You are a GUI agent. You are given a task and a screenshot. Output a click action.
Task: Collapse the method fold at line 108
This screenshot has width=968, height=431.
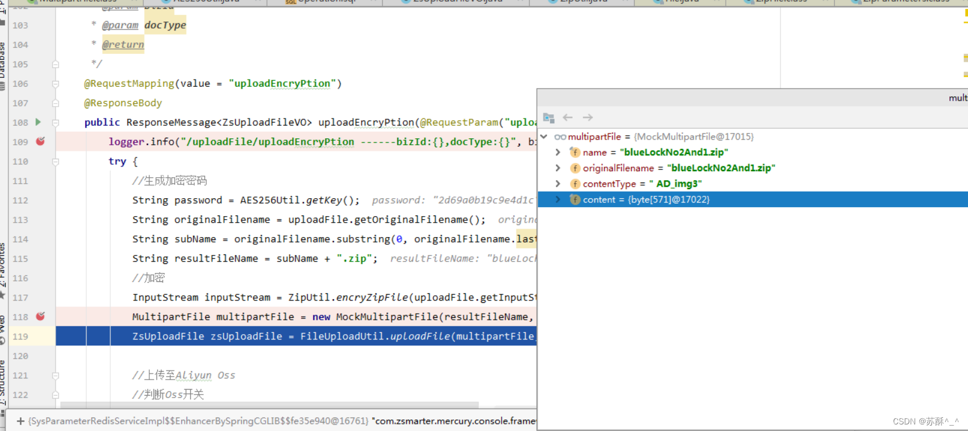pos(55,123)
